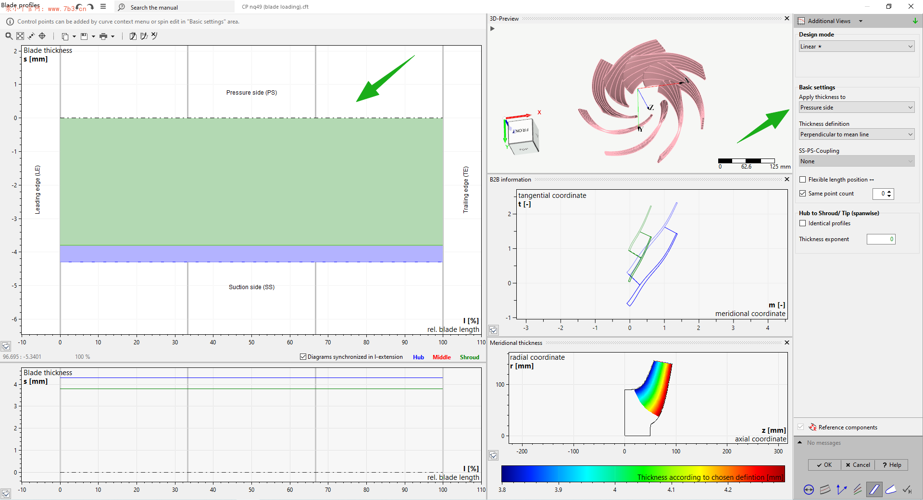Click the three lines mean lines icon
Screen dimensions: 923x500
click(x=858, y=490)
